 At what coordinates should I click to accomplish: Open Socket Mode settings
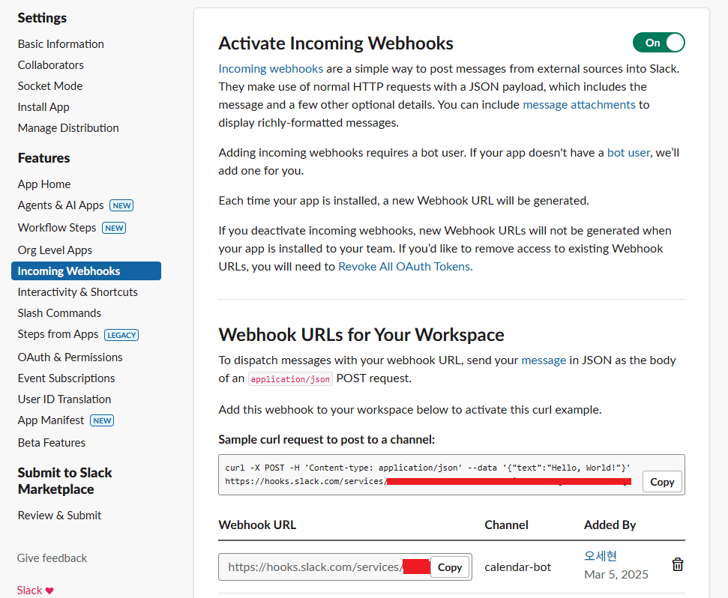pos(50,86)
